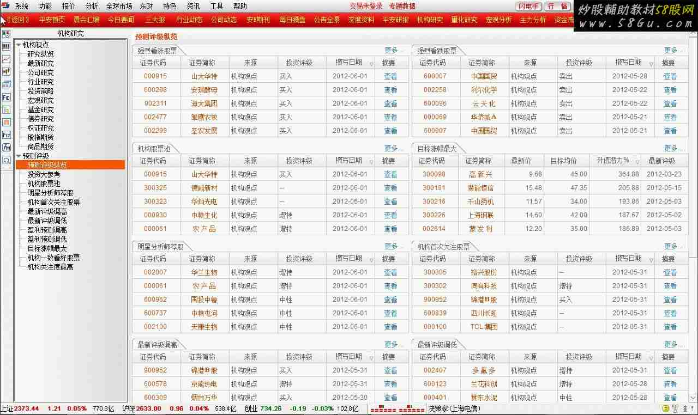
Task: Click the F12 sidebar icon
Action: point(7,135)
